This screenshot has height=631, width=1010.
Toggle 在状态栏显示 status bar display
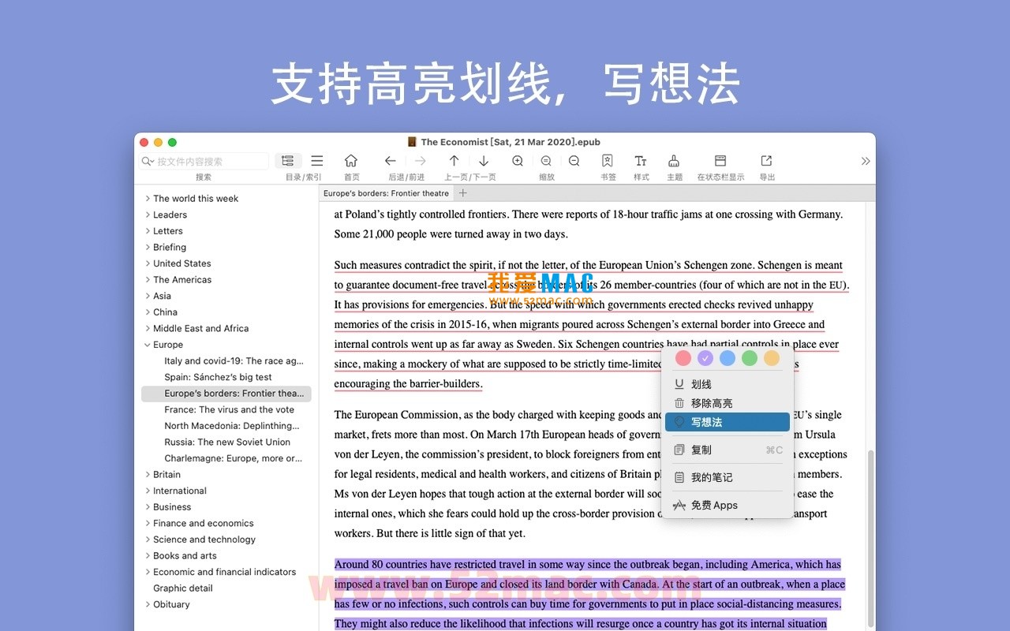coord(719,160)
